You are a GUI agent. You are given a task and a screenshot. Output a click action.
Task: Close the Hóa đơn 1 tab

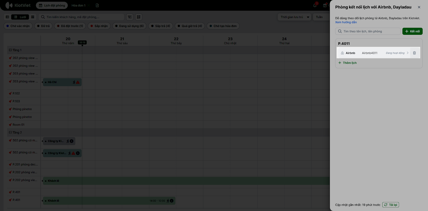click(x=89, y=5)
